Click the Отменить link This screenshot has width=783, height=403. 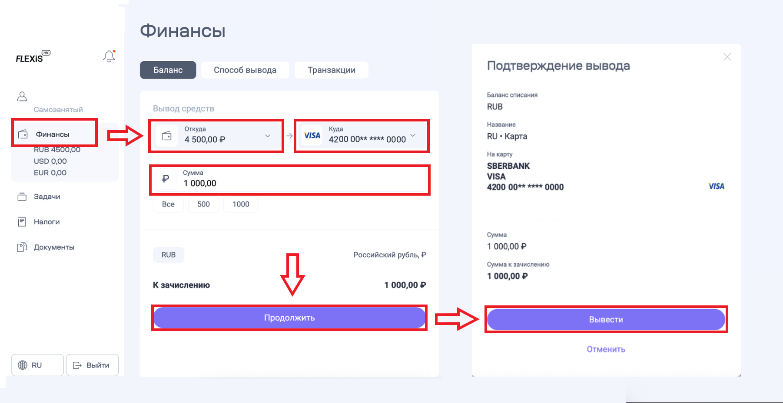point(606,349)
